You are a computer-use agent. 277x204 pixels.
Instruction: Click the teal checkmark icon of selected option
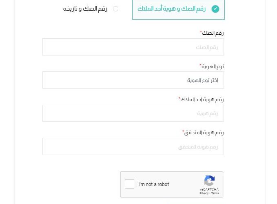click(215, 9)
